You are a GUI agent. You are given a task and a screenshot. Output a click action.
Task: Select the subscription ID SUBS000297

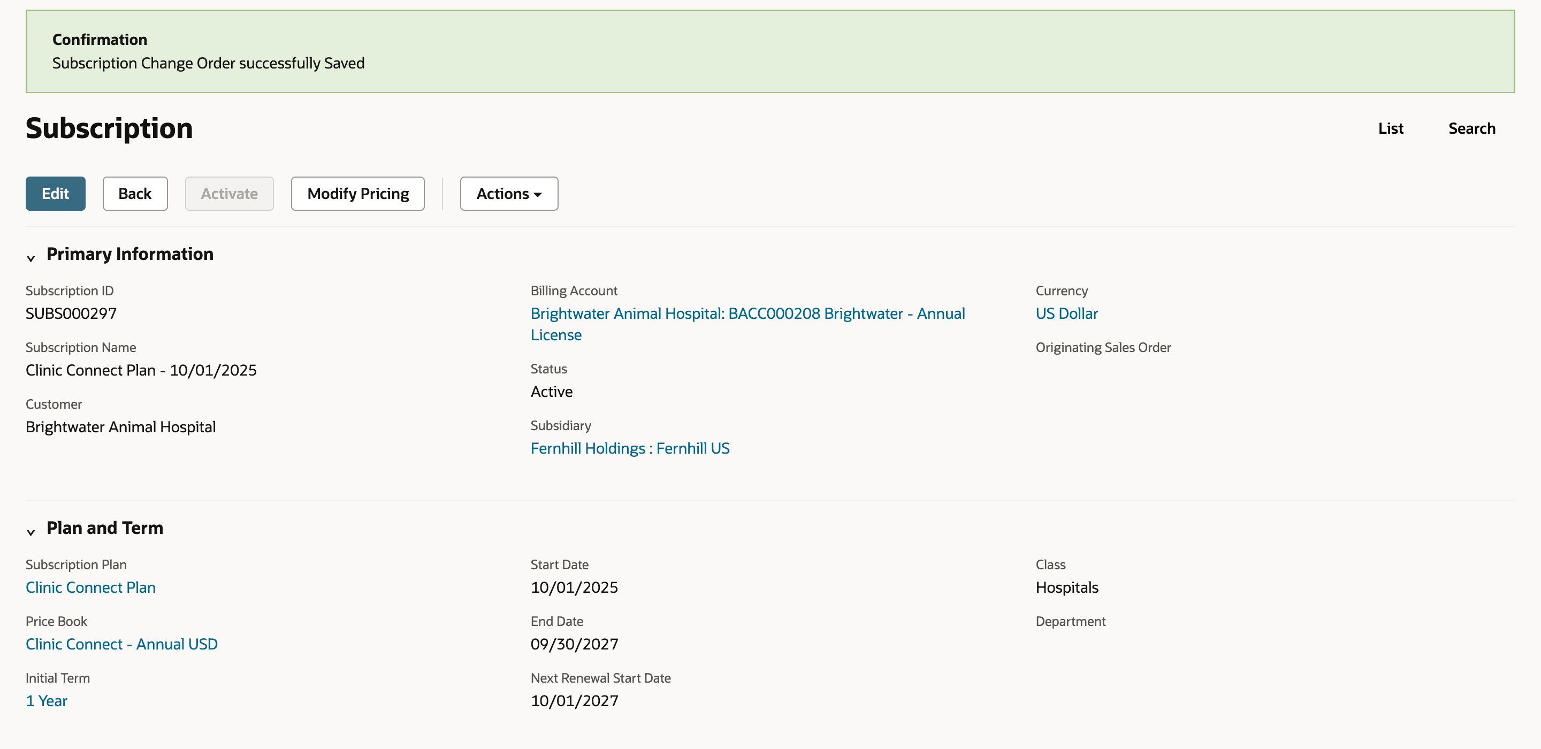(x=71, y=313)
